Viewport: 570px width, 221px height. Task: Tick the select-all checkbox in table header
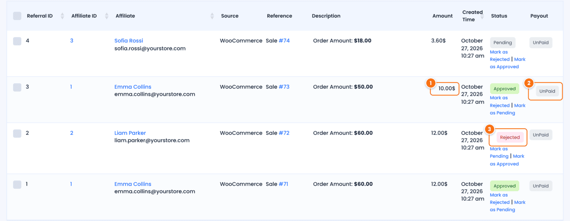[17, 16]
